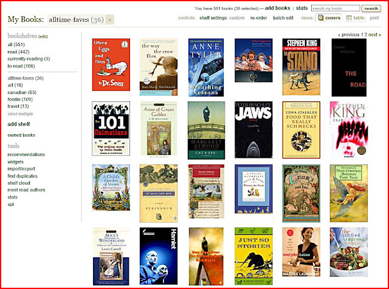Open the art (16) shelf
This screenshot has height=289, width=389.
[x=15, y=85]
